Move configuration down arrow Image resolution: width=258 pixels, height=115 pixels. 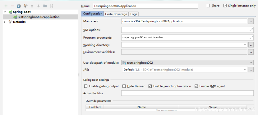click(x=38, y=6)
